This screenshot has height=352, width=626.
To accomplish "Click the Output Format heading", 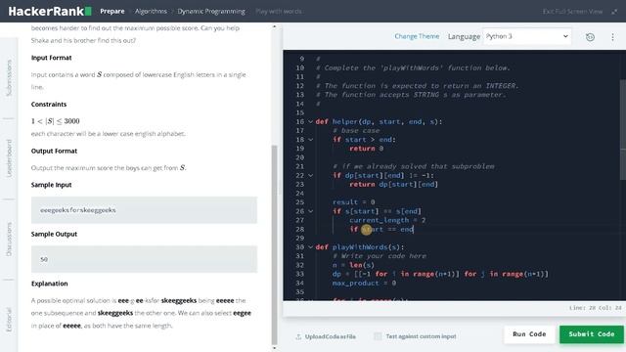I will [x=55, y=152].
